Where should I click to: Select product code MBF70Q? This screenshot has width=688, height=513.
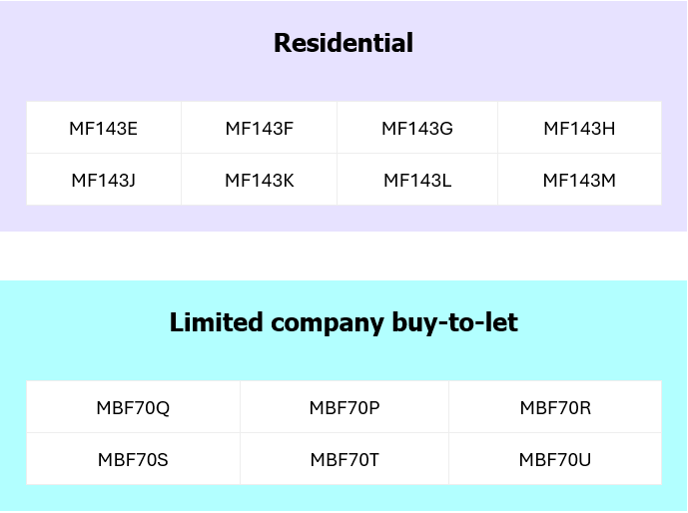133,407
